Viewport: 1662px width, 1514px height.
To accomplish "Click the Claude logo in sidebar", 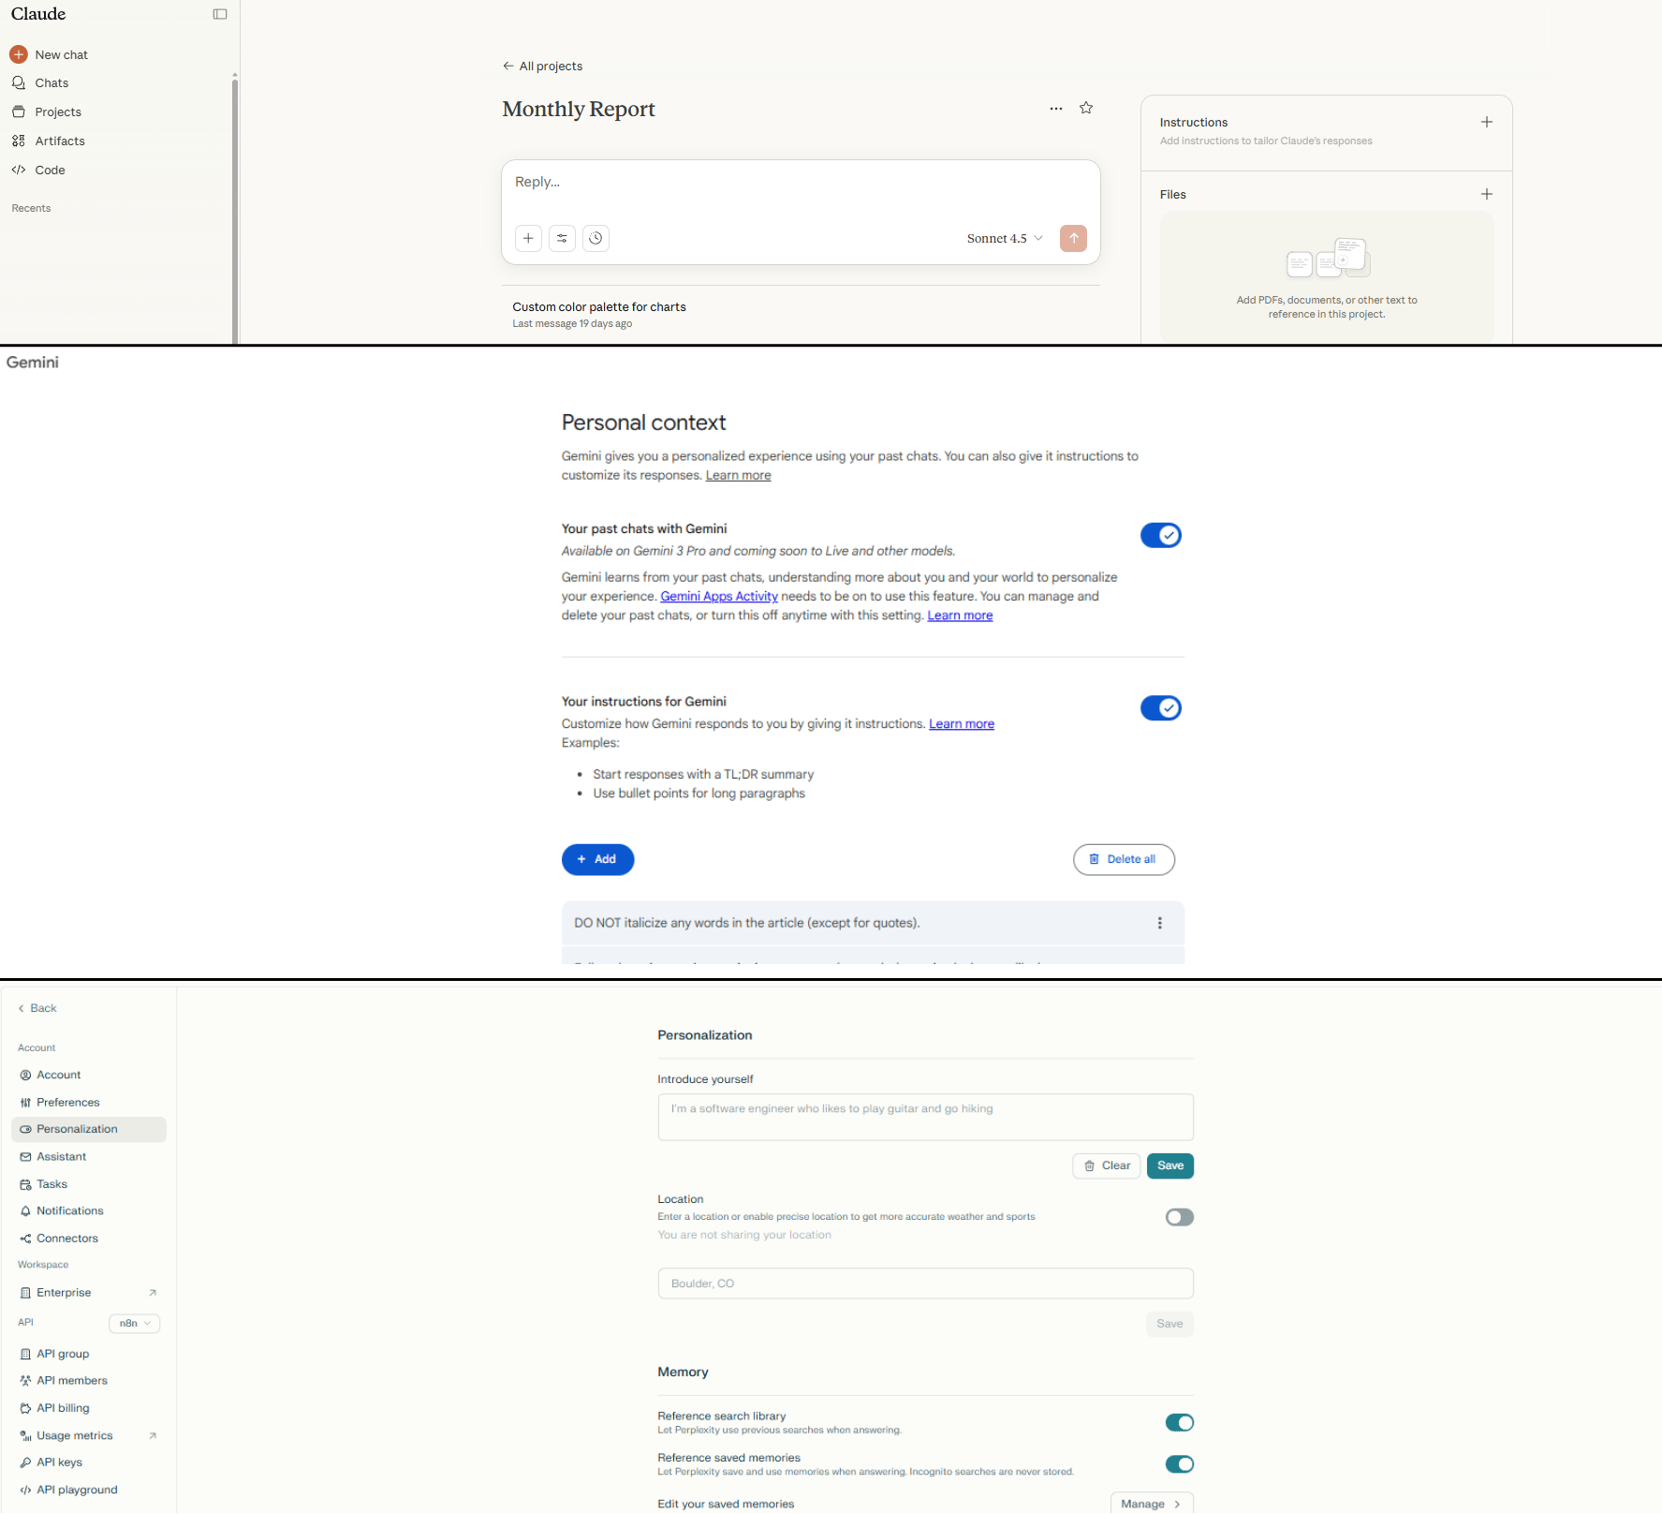I will (x=38, y=14).
